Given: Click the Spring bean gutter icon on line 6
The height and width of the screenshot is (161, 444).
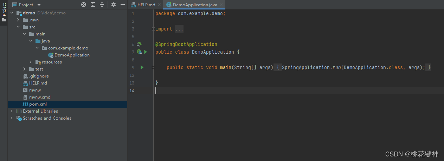Looking at the screenshot, I should pos(139,44).
